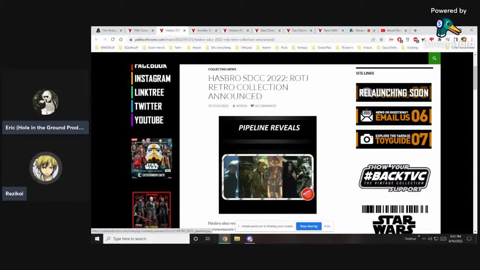Open File Explorer from the taskbar

(x=237, y=238)
